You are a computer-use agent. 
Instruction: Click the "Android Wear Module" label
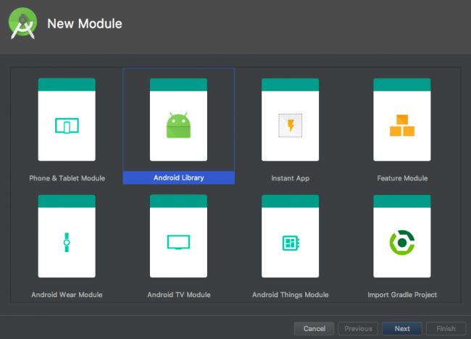(67, 295)
